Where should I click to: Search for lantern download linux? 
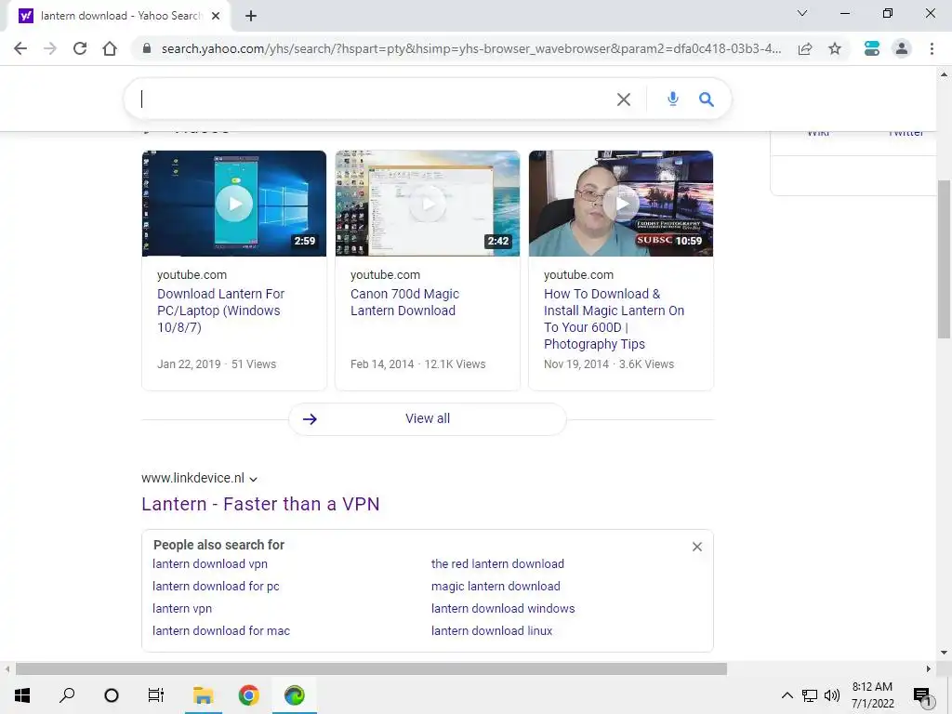pyautogui.click(x=492, y=631)
